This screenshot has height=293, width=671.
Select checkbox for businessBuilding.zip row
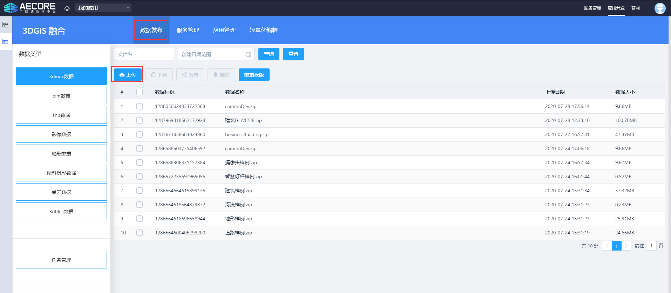pyautogui.click(x=140, y=134)
